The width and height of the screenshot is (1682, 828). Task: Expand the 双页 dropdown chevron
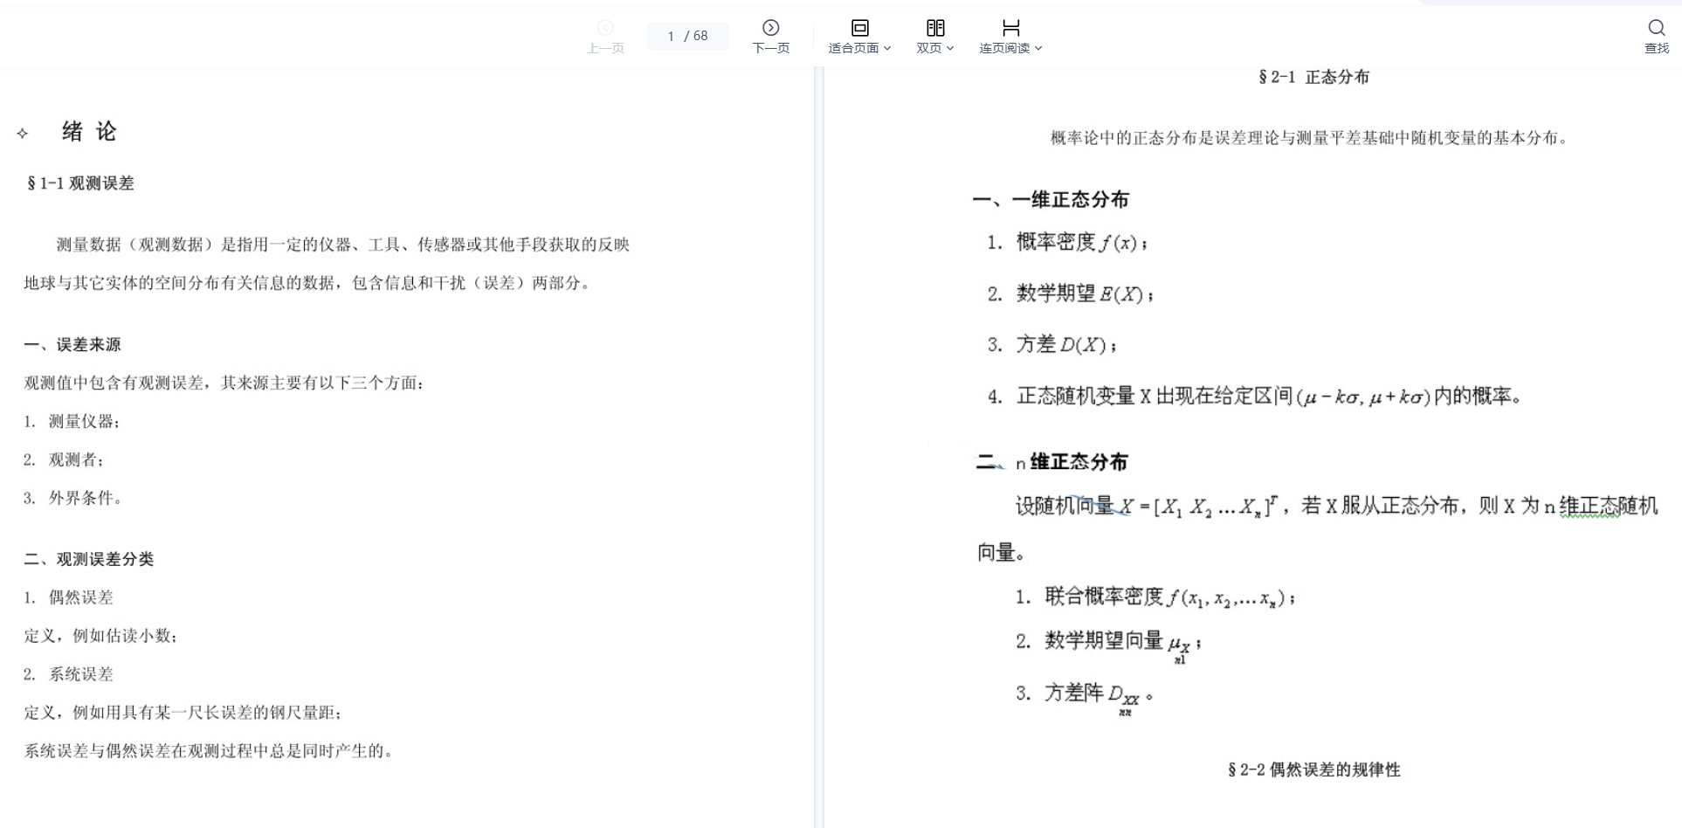pyautogui.click(x=950, y=49)
